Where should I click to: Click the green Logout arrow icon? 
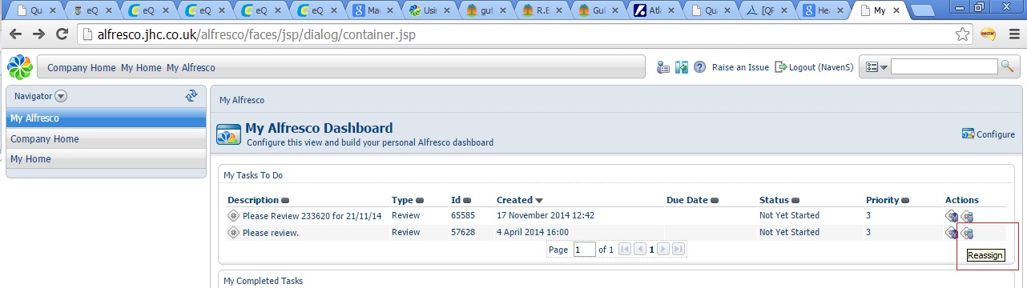(781, 67)
